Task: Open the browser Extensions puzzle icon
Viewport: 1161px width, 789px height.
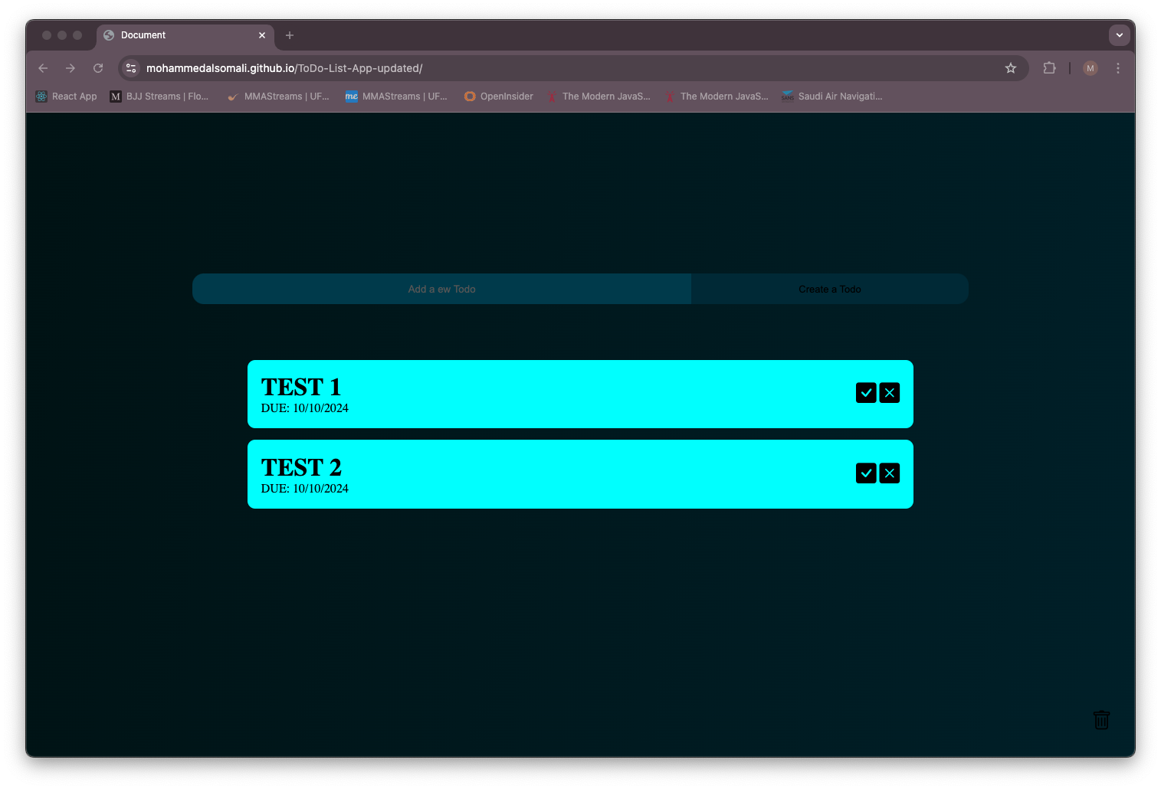Action: point(1049,68)
